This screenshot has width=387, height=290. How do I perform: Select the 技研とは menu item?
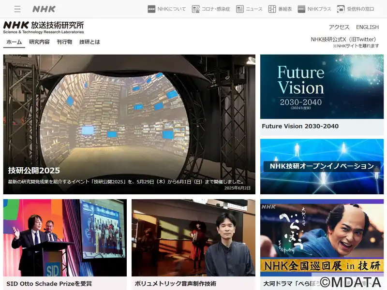coord(89,42)
